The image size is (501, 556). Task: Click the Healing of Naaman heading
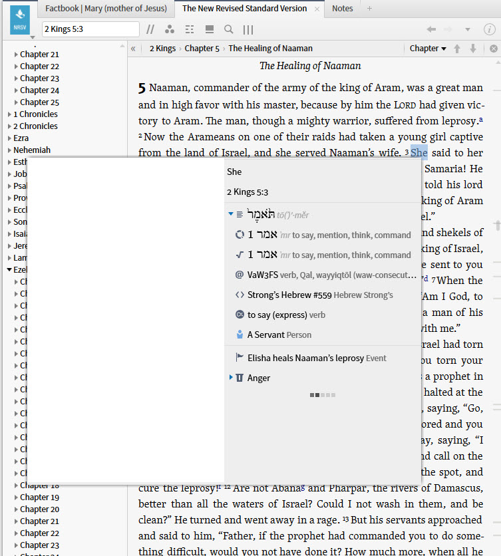tap(310, 66)
